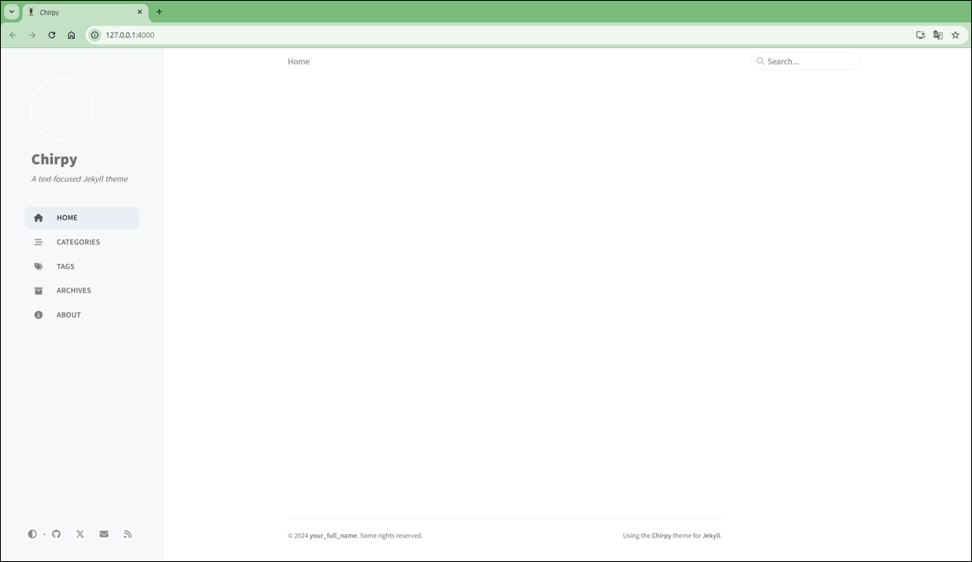
Task: Click the Chirpy theme footer link
Action: tap(662, 536)
